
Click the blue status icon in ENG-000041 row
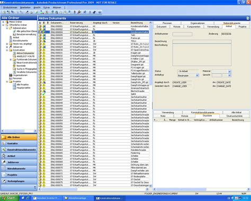(x=44, y=82)
